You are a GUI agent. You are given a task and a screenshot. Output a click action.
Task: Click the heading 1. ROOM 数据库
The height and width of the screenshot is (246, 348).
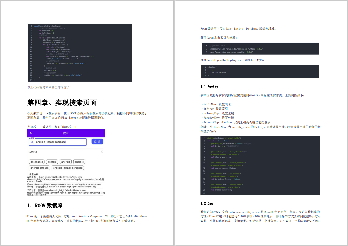tap(45, 206)
